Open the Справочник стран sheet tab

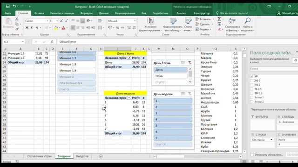pyautogui.click(x=39, y=156)
